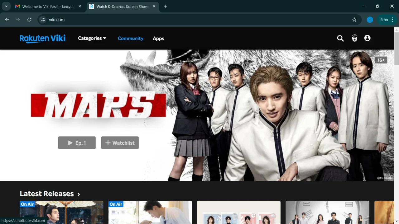
Task: Restore down the Chrome window
Action: [x=378, y=6]
